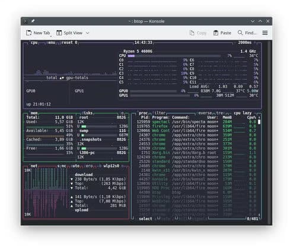Click the Cpu% column header
The image size is (293, 250).
(x=251, y=117)
